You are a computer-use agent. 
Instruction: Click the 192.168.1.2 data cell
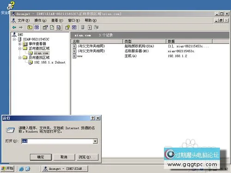(177, 56)
